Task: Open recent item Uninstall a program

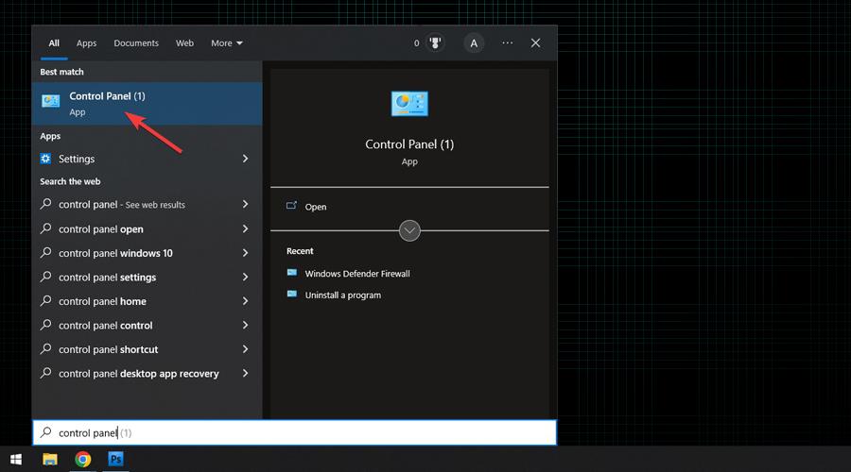Action: pyautogui.click(x=343, y=295)
